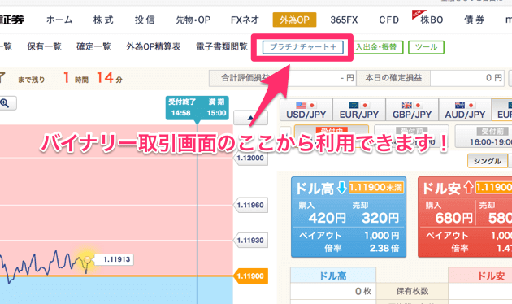This screenshot has height=304, width=512.
Task: Open the FXネオ menu item
Action: click(x=245, y=20)
